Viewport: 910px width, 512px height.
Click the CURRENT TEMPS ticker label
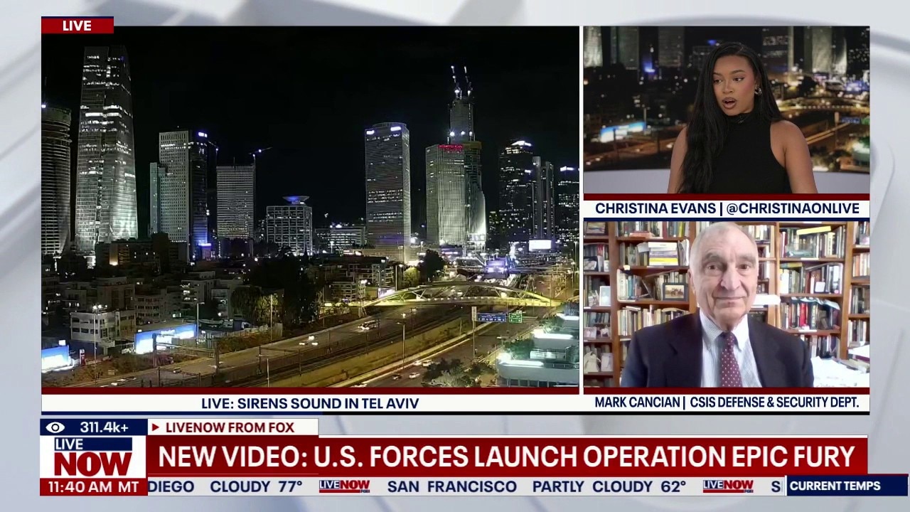click(x=835, y=486)
